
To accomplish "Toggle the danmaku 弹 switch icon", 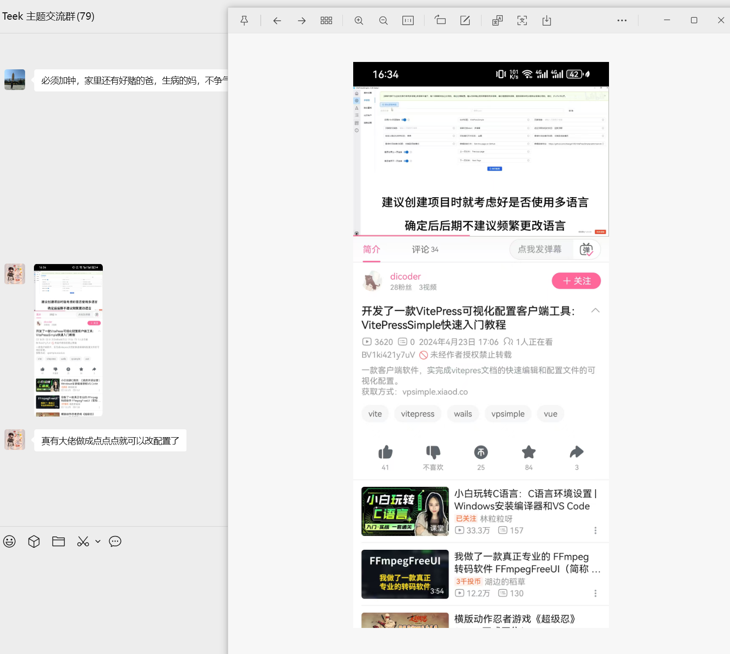I will (x=586, y=249).
